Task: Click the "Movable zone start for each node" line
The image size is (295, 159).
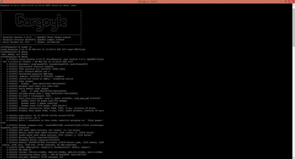Action: [x=29, y=86]
